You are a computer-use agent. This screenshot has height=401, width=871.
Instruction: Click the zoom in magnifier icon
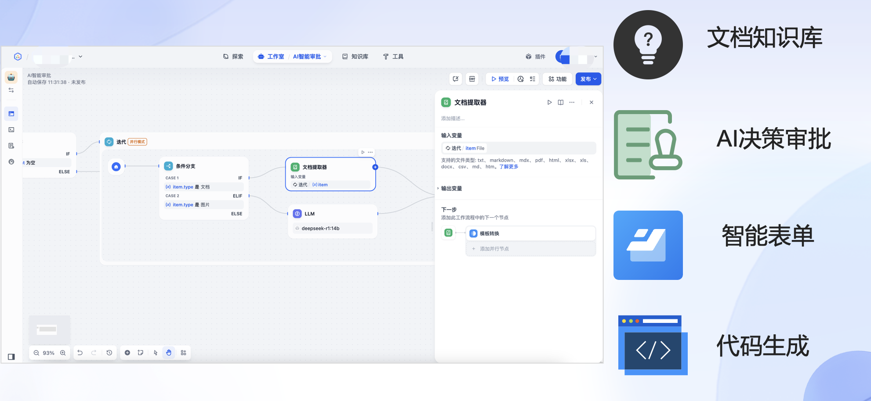click(x=63, y=353)
